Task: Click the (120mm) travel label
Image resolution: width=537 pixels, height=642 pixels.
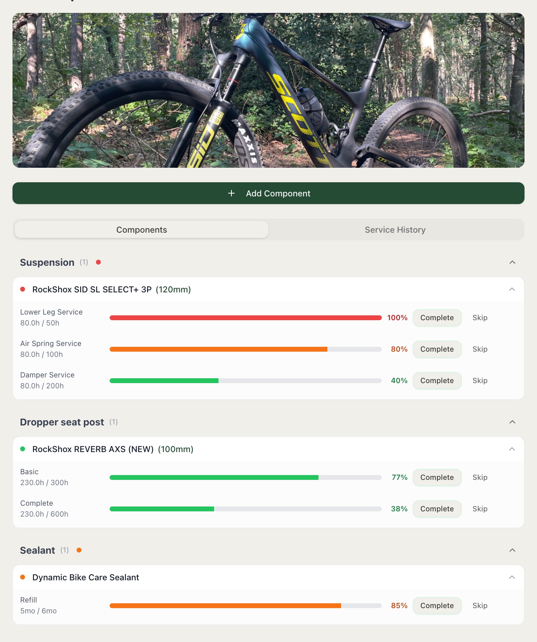Action: tap(173, 289)
